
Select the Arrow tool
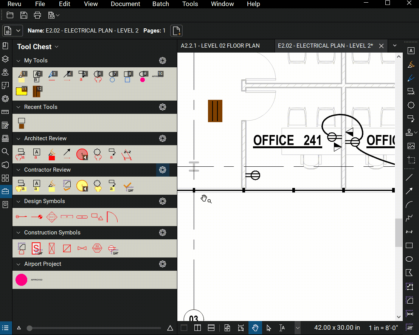[x=409, y=191]
